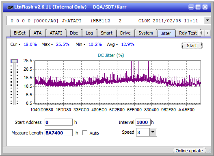Screen dimensions: 214x156
Task: Click the Max value 25.5%
Action: (63, 44)
